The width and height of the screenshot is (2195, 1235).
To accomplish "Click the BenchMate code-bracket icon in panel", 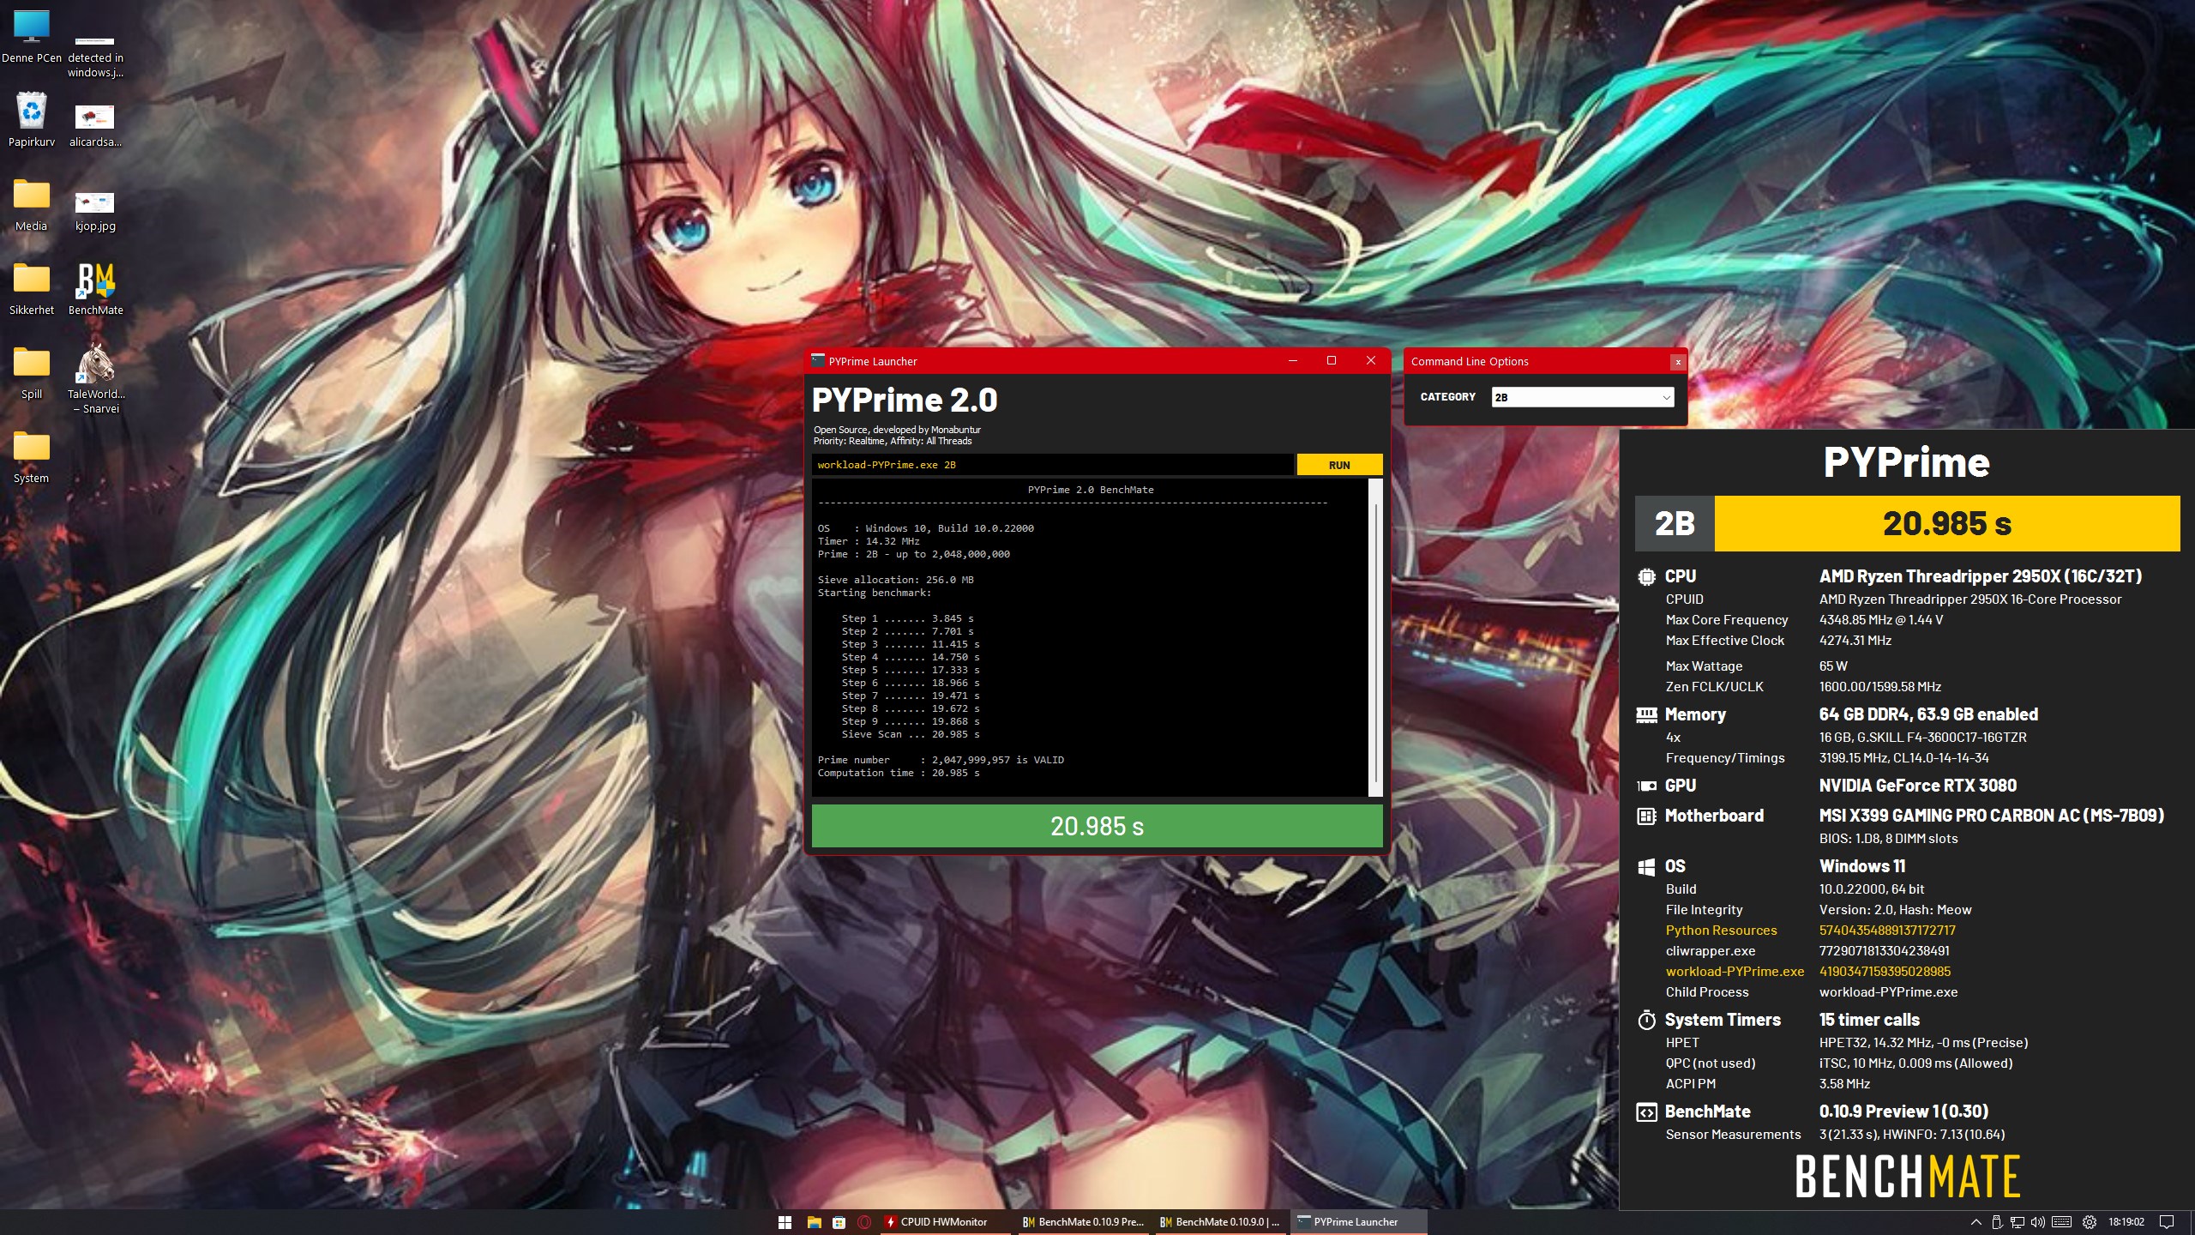I will pyautogui.click(x=1646, y=1112).
